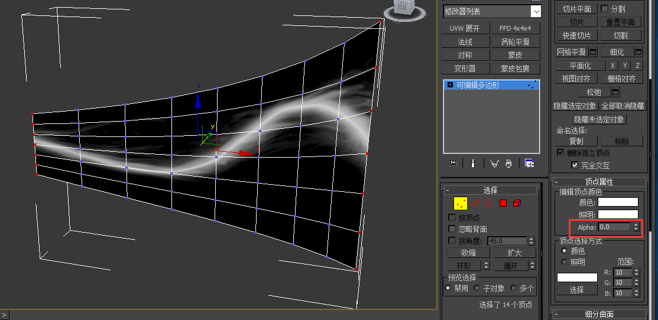Click the 快速切片 button
Viewport: 658px width, 320px height.
pos(576,35)
